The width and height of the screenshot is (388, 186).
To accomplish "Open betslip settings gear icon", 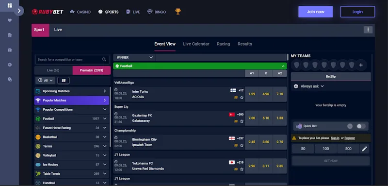I will (x=296, y=86).
